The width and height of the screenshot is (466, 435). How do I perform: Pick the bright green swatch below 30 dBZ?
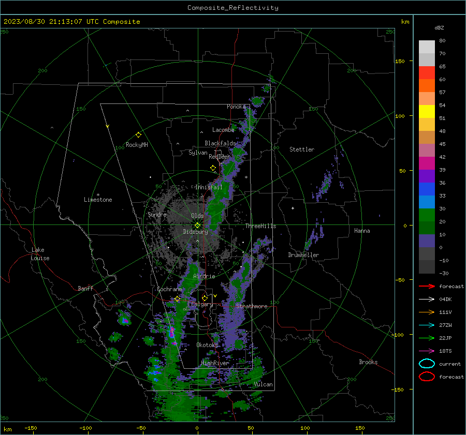[x=427, y=215]
